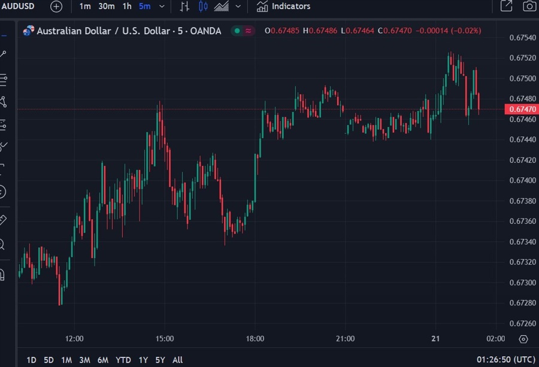Switch to bar chart style
Screen dimensions: 539x367
point(184,6)
